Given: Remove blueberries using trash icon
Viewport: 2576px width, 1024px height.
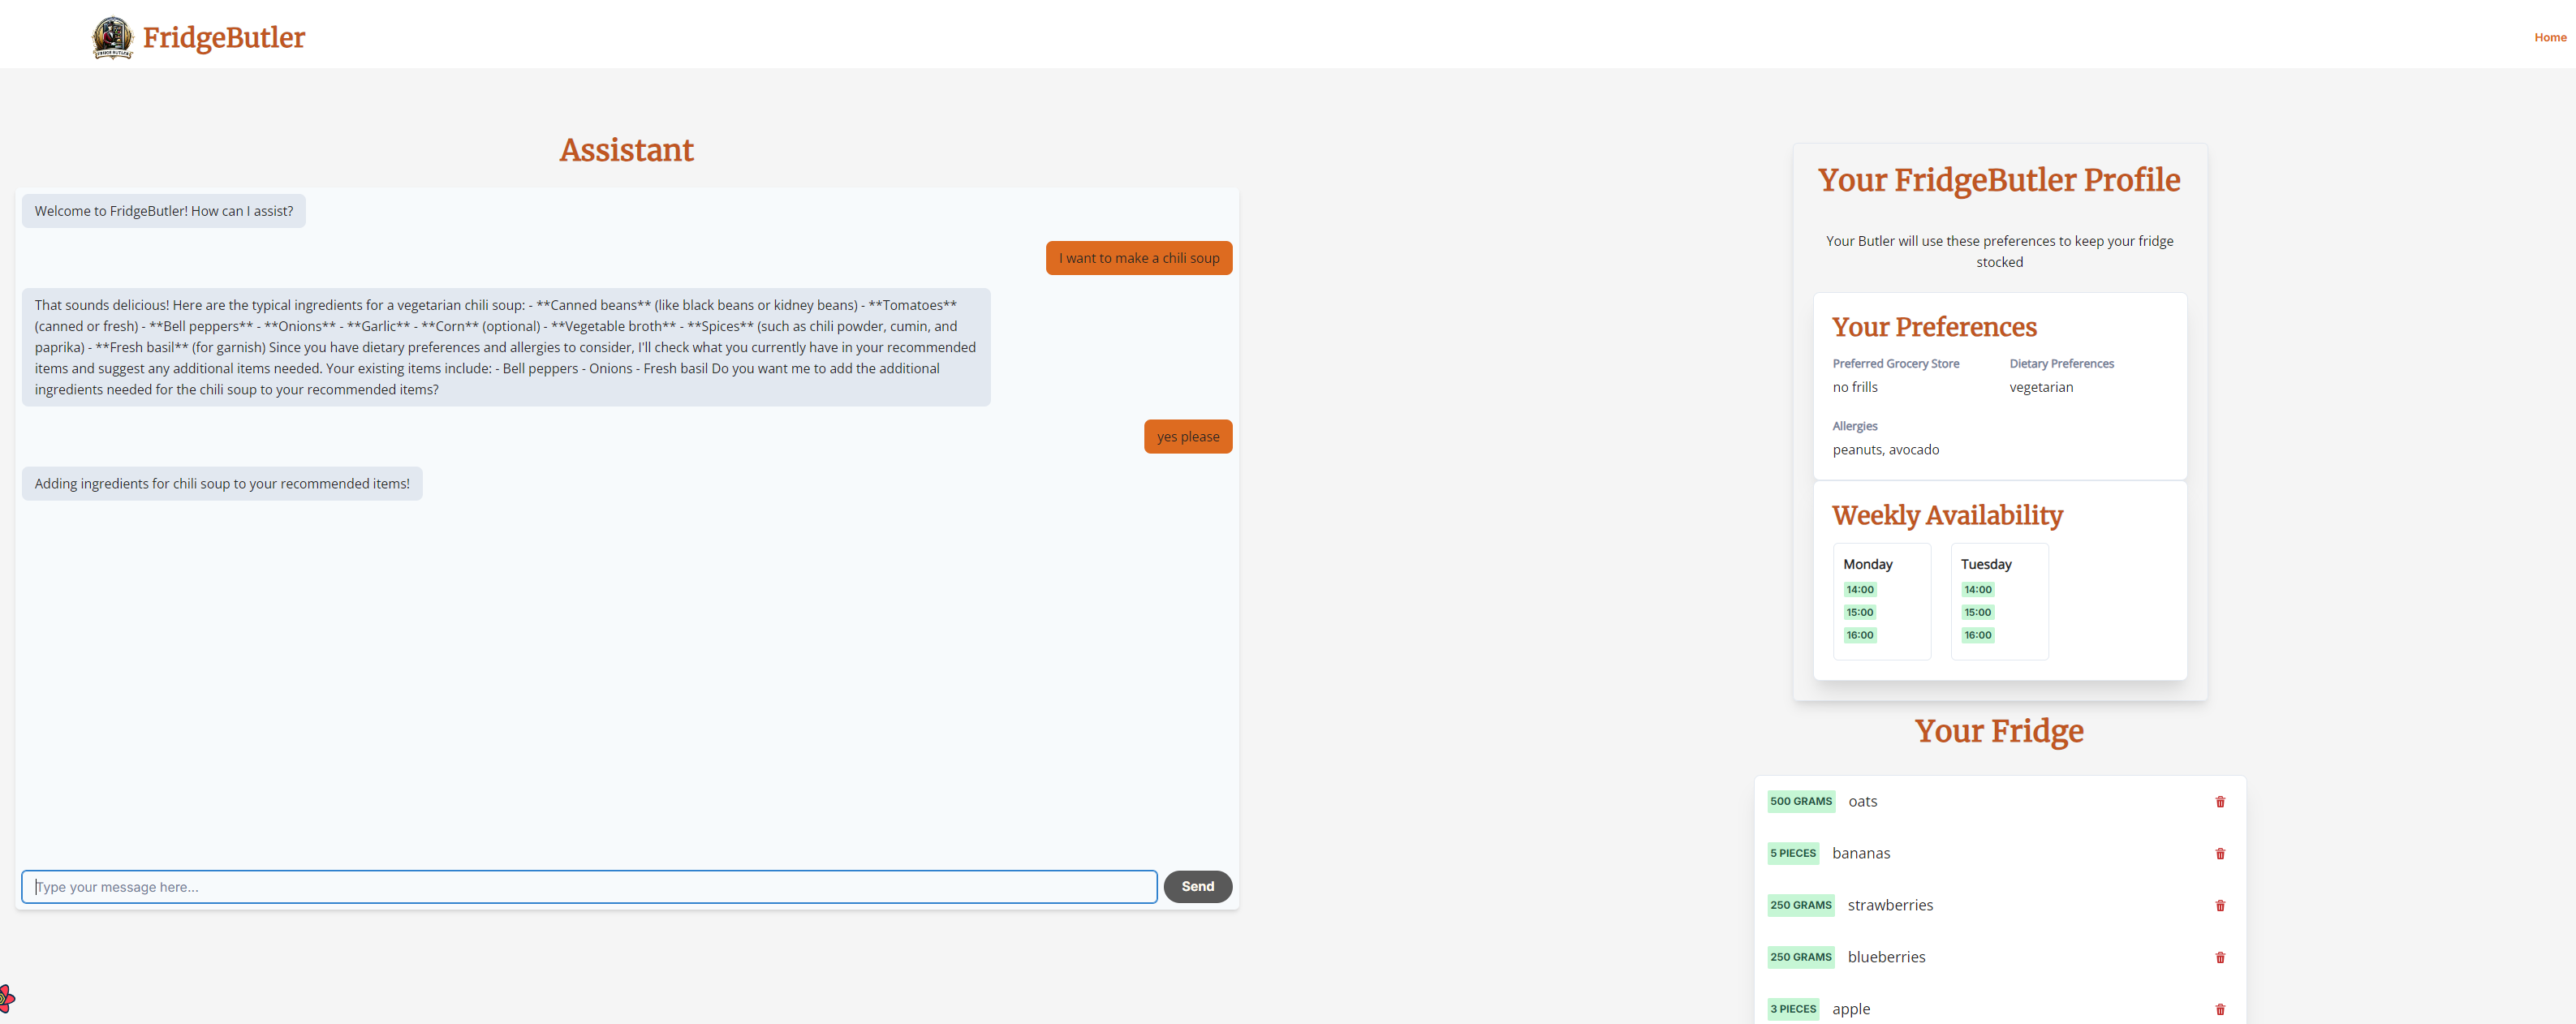Looking at the screenshot, I should coord(2219,957).
